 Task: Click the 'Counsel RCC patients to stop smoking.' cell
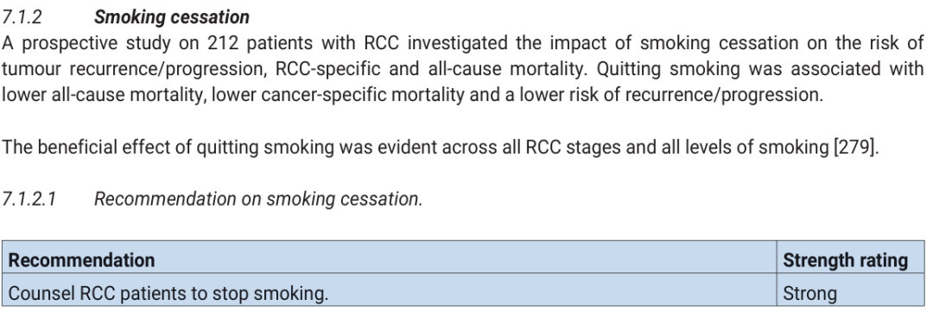(389, 290)
